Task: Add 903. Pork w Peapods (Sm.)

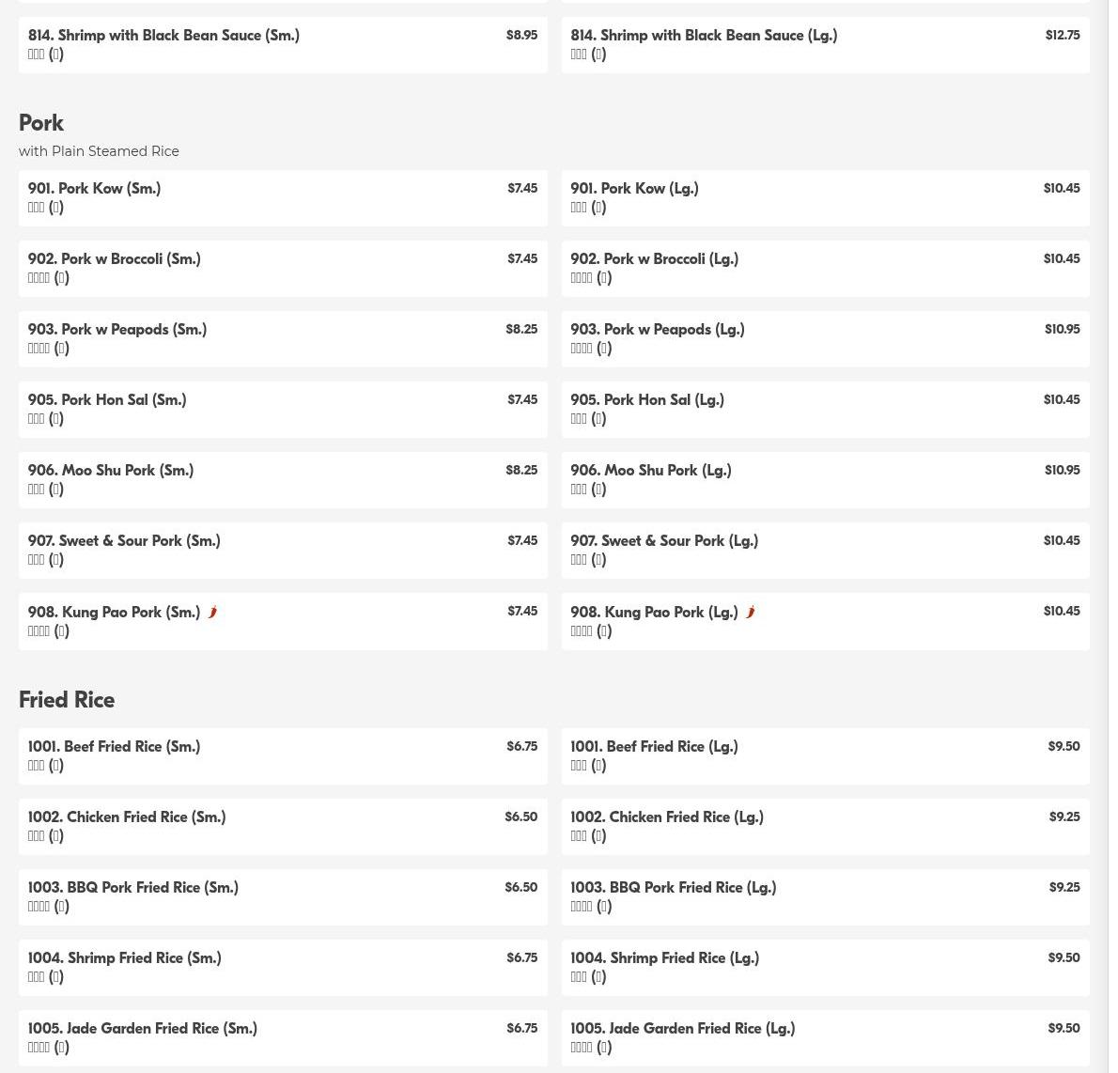Action: 283,339
